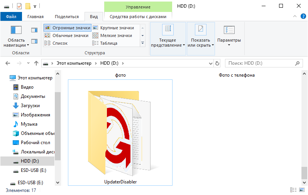Screen dimensions: 308x195
Task: Click navigation pane scrollbar down arrow
Action: coord(58,182)
